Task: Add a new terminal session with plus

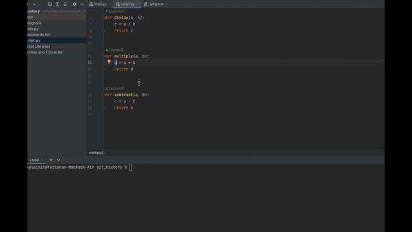Action: [x=51, y=160]
